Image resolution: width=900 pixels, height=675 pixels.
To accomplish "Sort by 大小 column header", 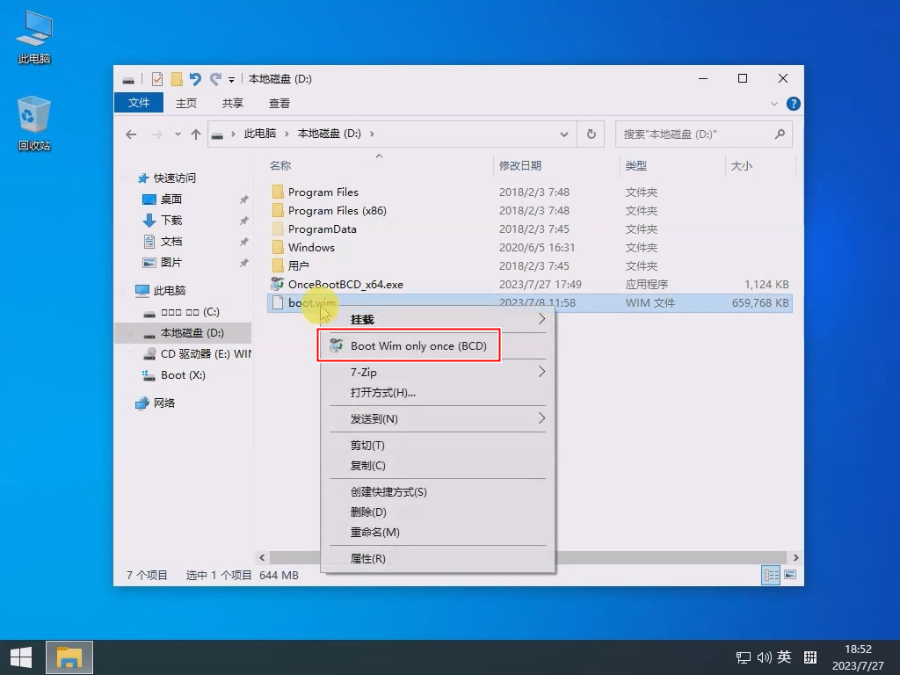I will [741, 166].
